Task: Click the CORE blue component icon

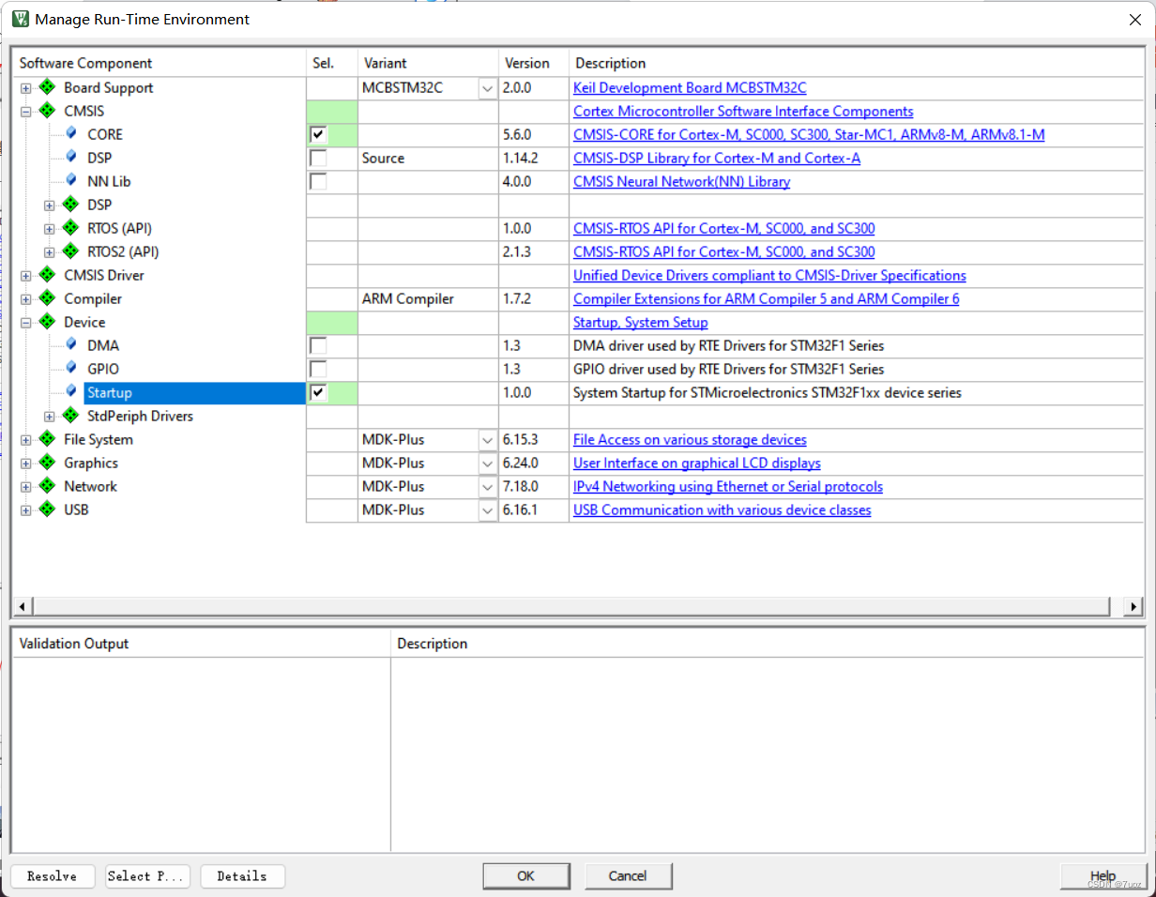Action: coord(71,133)
